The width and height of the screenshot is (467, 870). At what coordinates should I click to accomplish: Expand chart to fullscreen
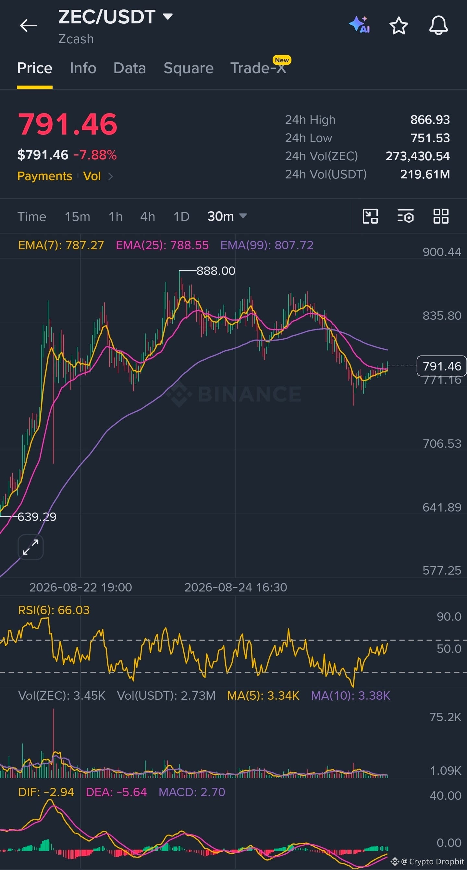[x=31, y=547]
